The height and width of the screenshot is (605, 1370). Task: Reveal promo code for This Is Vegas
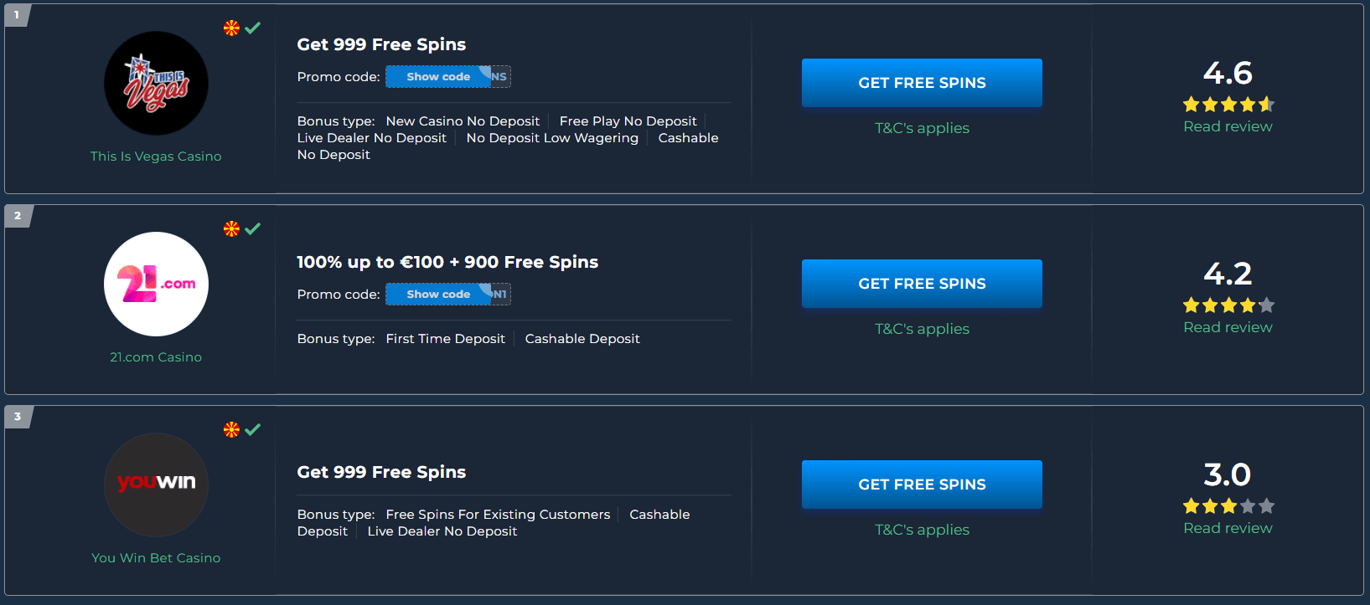coord(447,77)
